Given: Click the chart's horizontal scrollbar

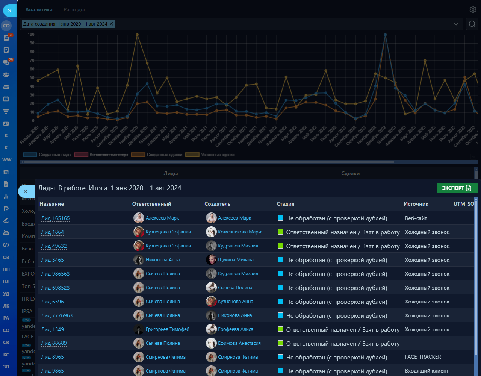Looking at the screenshot, I should pos(209,162).
